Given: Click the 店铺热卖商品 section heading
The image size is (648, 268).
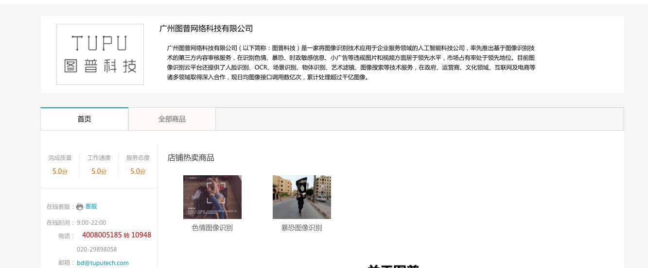Looking at the screenshot, I should tap(191, 158).
